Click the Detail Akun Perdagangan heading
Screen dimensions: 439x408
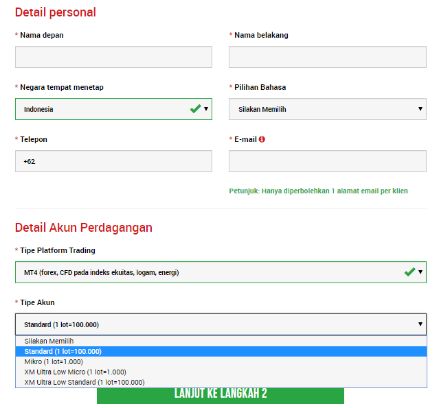83,228
